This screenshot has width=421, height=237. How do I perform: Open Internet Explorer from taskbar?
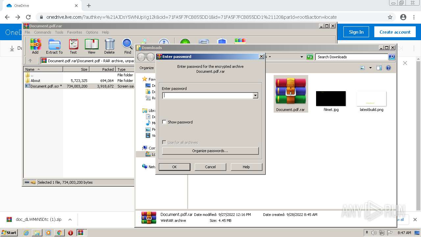(x=26, y=233)
